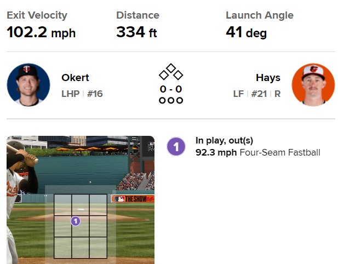338x264 pixels.
Task: Click the middle out circle indicator
Action: pos(171,100)
